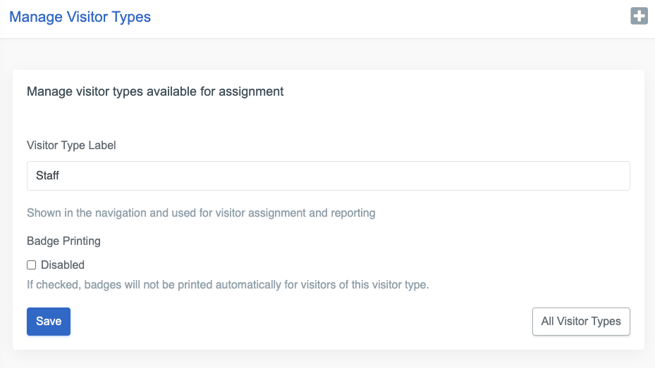Open All Visitor Types list
This screenshot has width=655, height=368.
coord(580,322)
